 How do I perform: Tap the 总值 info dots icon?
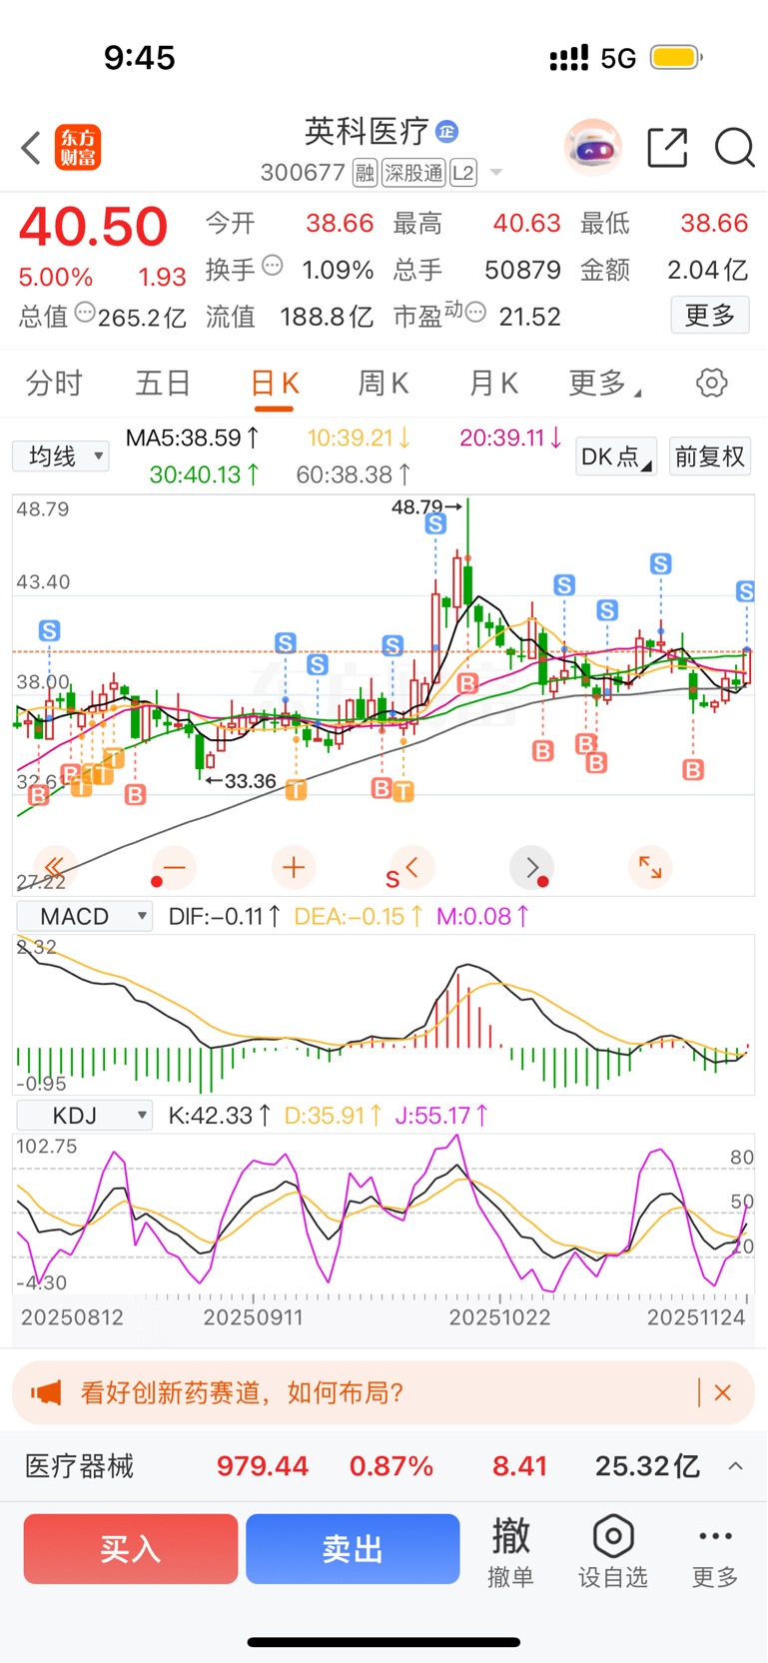coord(85,313)
